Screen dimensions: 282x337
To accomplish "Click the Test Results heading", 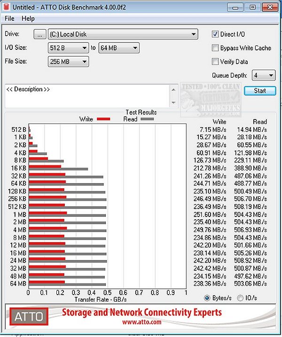I will click(141, 112).
